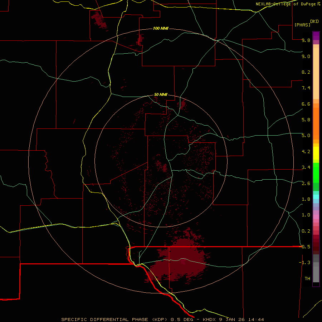This screenshot has width=322, height=322.
Task: Select the 0.5 DEG elevation in caption
Action: pos(182,319)
